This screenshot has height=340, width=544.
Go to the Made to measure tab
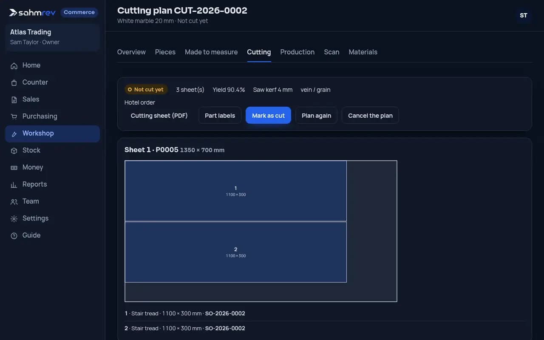tap(211, 52)
